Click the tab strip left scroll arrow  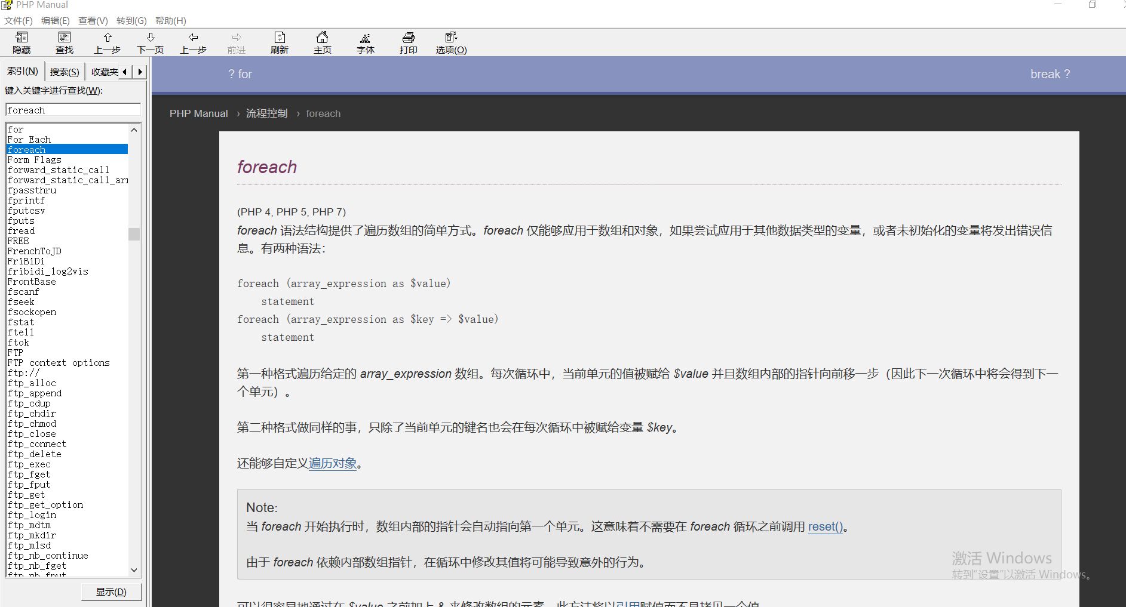pyautogui.click(x=125, y=72)
